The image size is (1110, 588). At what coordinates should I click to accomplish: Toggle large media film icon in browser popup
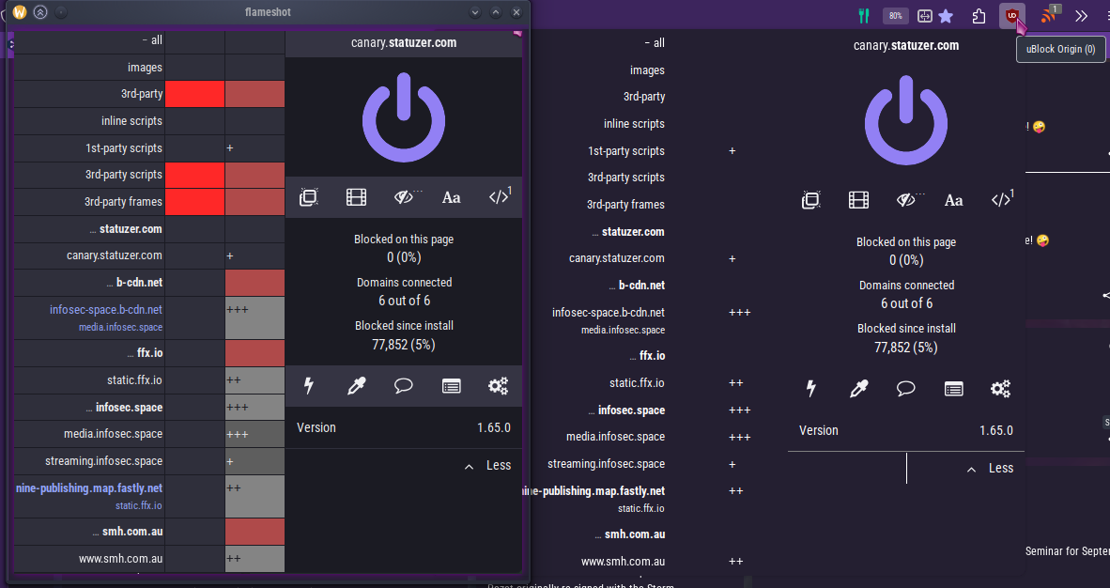point(858,200)
